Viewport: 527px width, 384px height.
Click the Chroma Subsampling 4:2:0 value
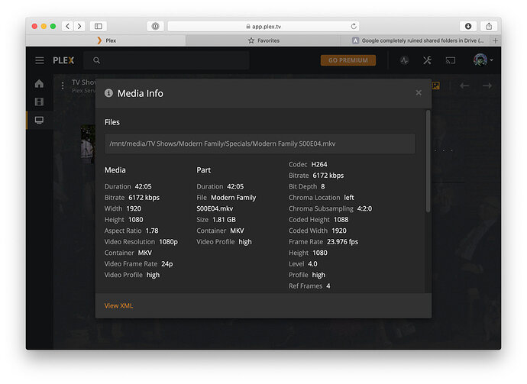click(x=364, y=208)
